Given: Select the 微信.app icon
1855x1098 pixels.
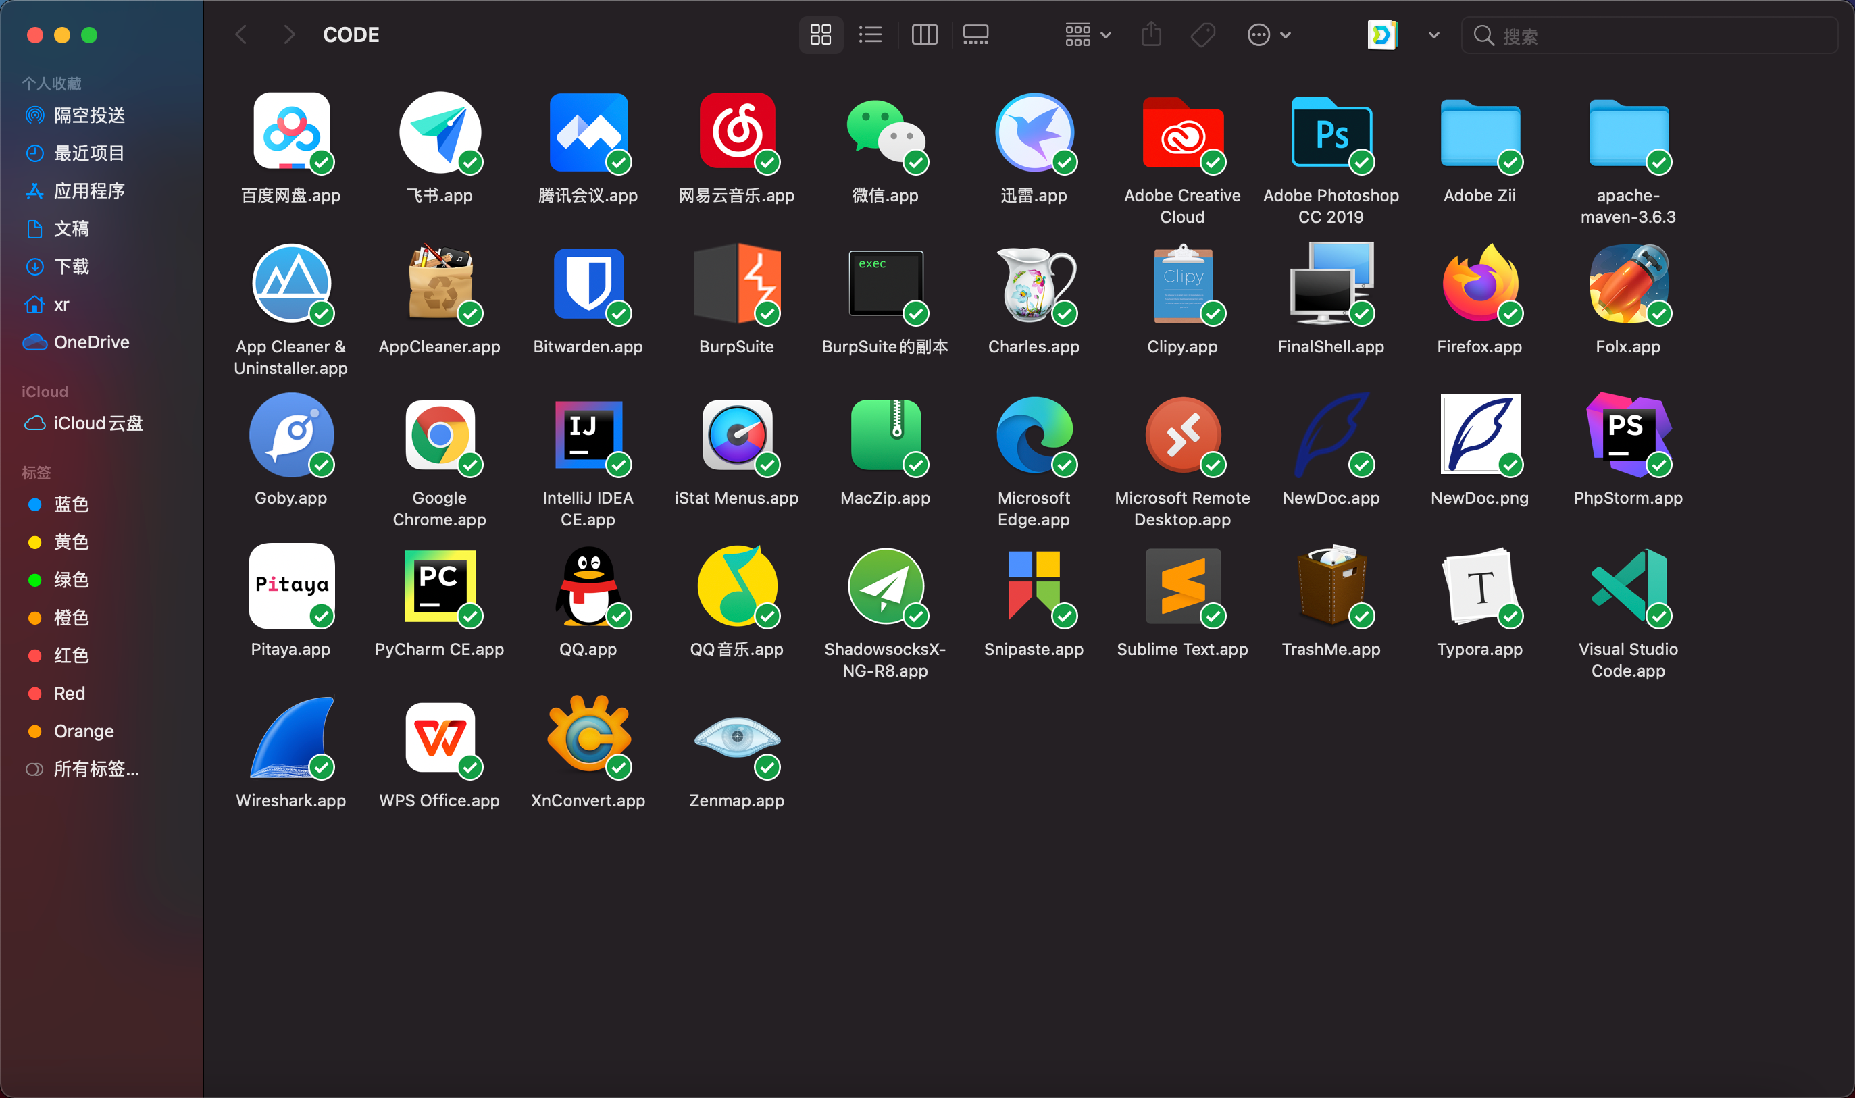Looking at the screenshot, I should 886,133.
